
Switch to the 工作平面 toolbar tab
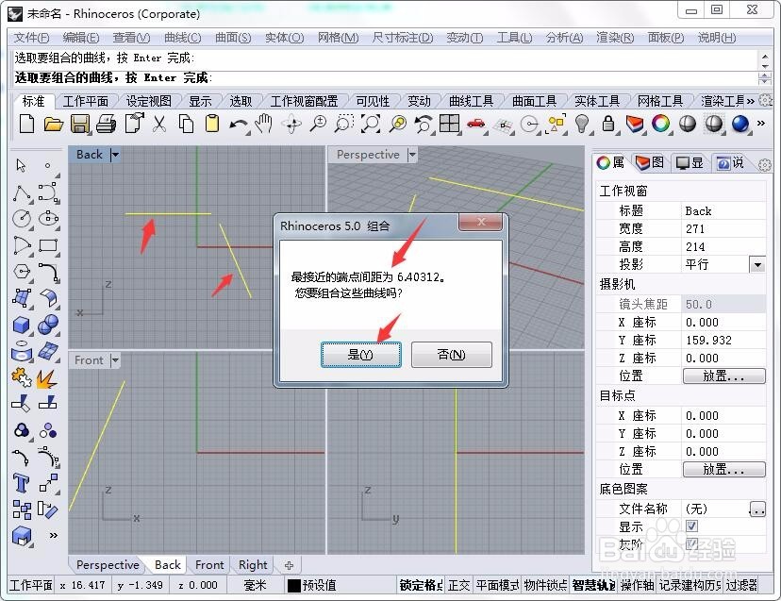coord(85,101)
